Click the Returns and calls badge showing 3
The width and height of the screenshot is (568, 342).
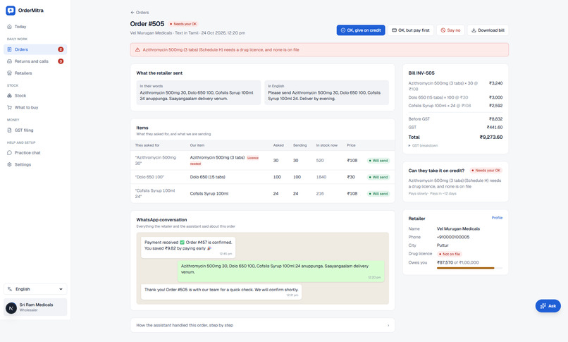coord(61,61)
